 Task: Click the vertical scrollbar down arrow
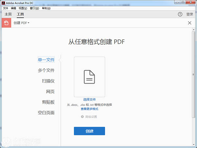coord(194,144)
